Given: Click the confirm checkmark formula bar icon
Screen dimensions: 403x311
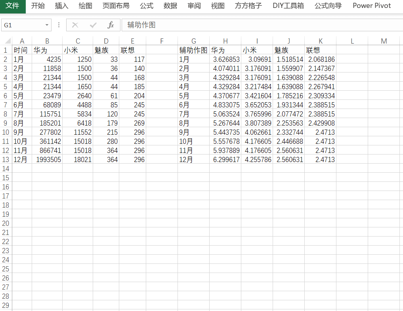Looking at the screenshot, I should (93, 25).
